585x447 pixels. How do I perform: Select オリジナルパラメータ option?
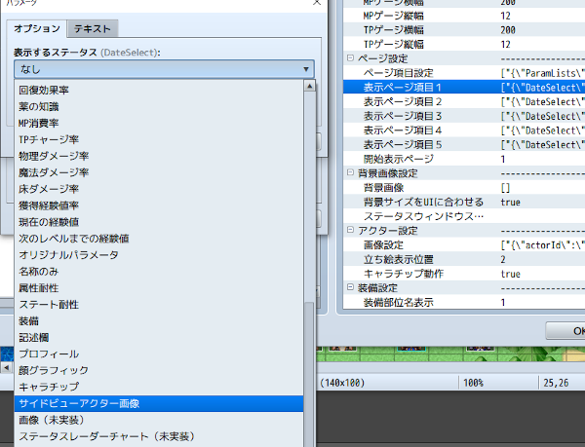click(159, 255)
